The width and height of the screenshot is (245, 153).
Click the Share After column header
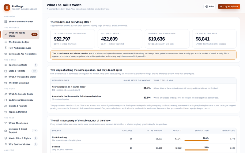coord(202,131)
